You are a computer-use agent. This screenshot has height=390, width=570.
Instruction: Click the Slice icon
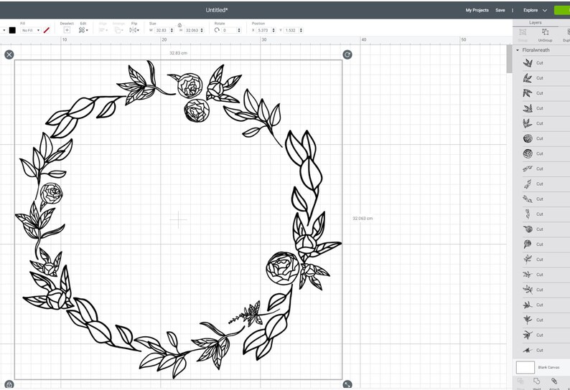click(x=520, y=381)
